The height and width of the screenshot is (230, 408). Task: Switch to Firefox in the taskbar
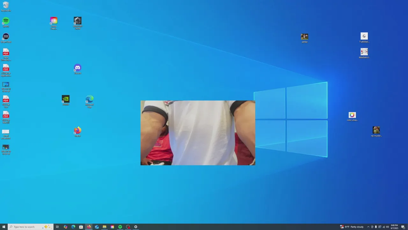click(89, 227)
